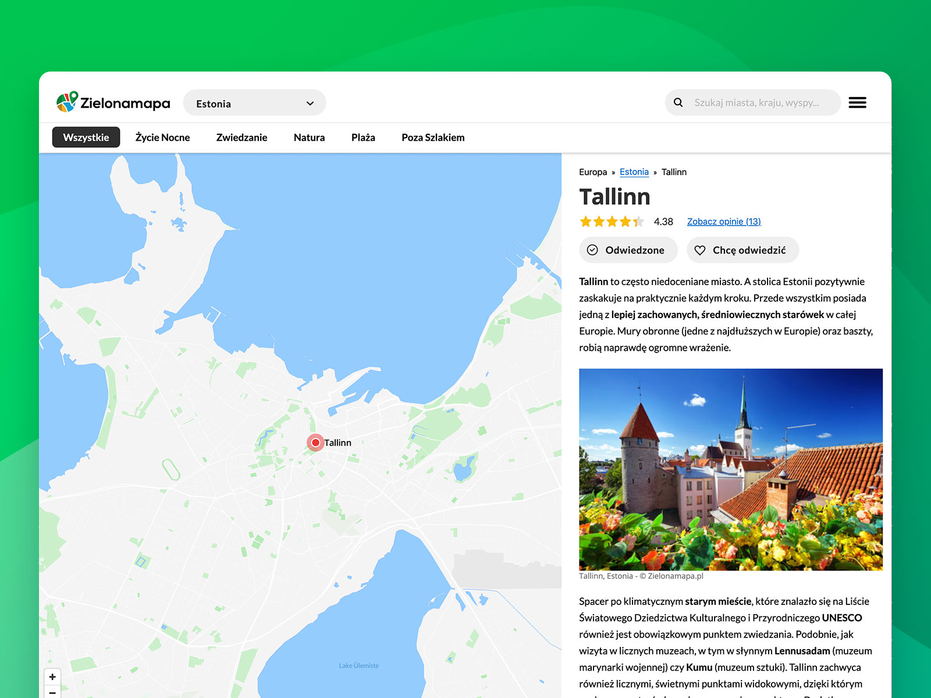Click the search magnifier icon
The height and width of the screenshot is (698, 931).
678,102
